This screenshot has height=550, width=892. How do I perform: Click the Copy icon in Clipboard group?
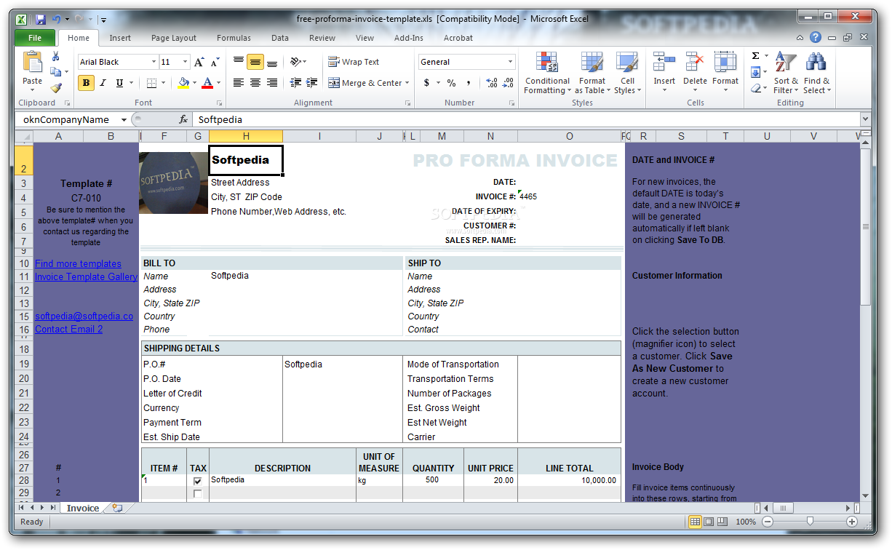pos(55,72)
